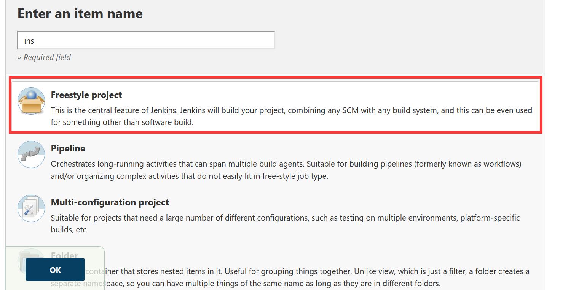Choose the Multi-configuration project tools icon
This screenshot has width=568, height=290.
(x=31, y=208)
